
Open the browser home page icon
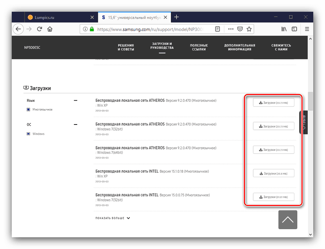pyautogui.click(x=50, y=29)
